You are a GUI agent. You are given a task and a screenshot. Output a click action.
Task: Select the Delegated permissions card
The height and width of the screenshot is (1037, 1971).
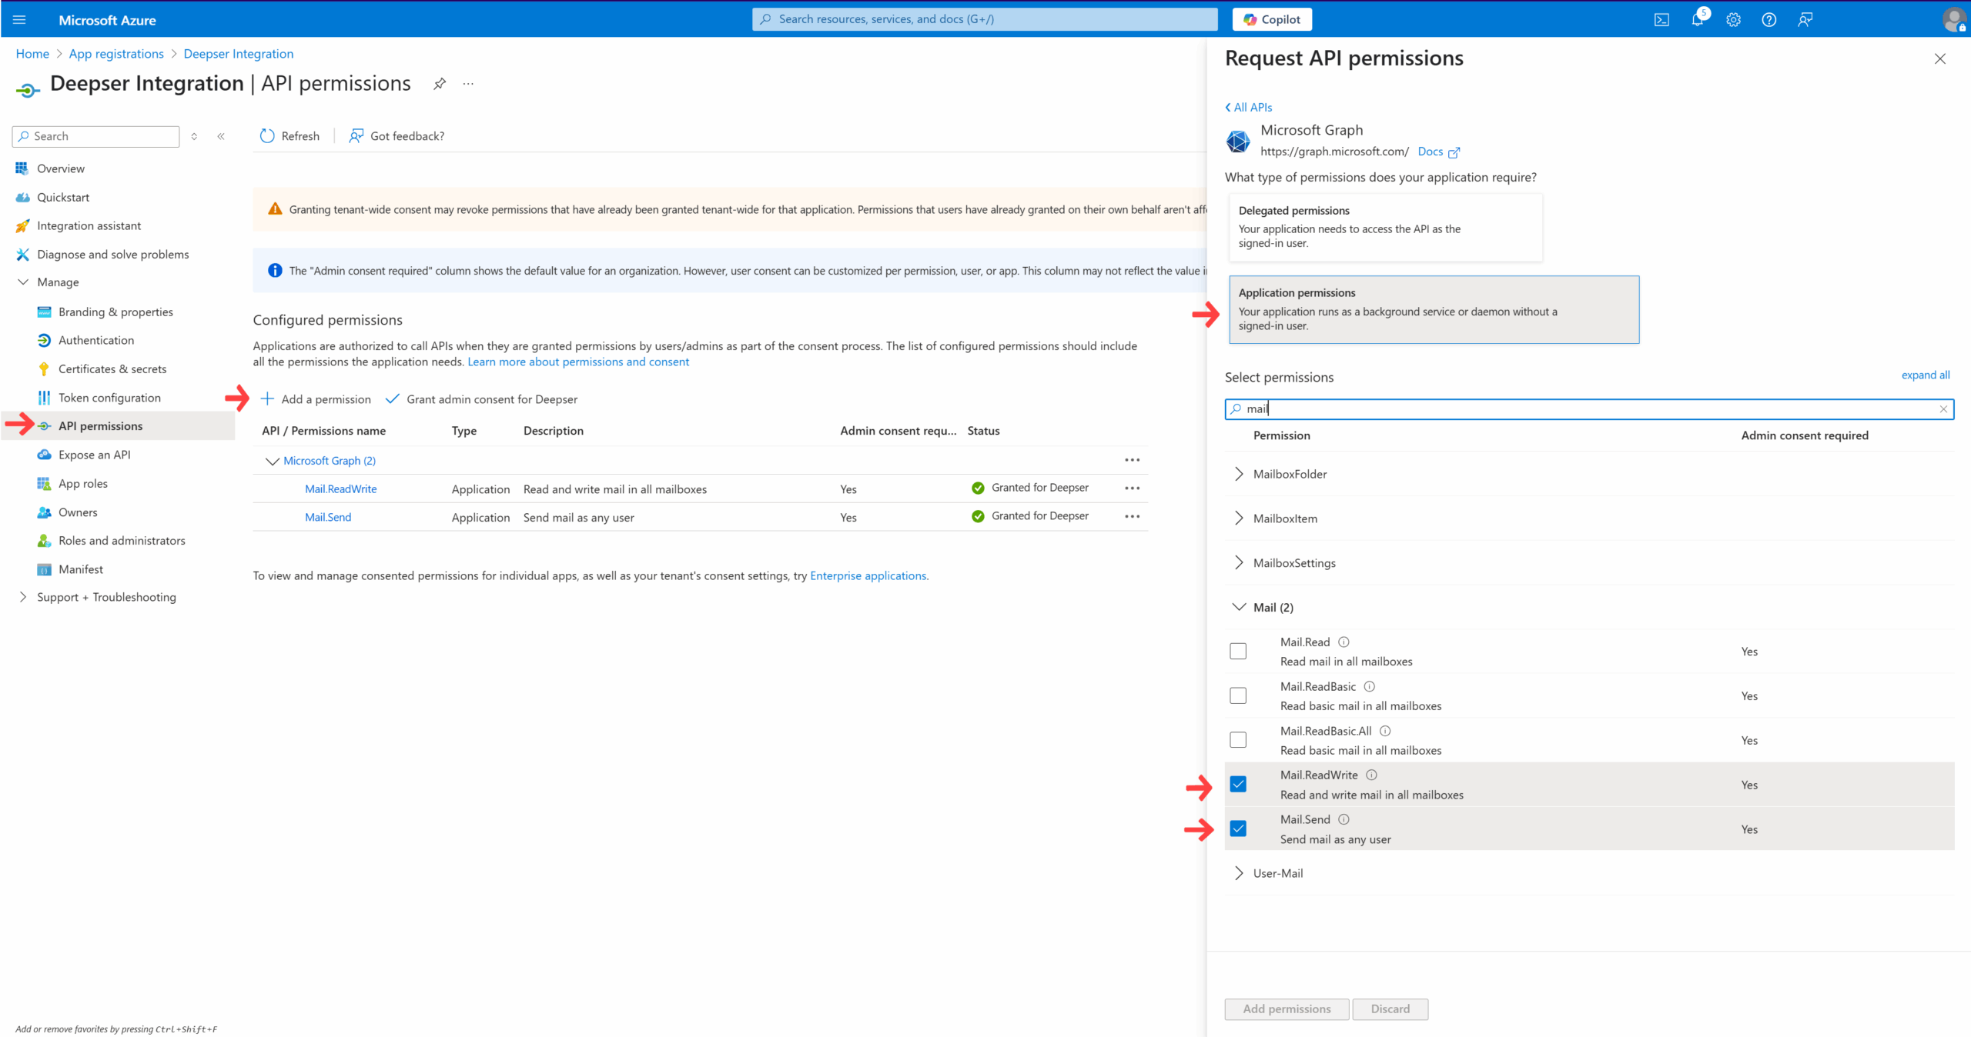pos(1386,227)
